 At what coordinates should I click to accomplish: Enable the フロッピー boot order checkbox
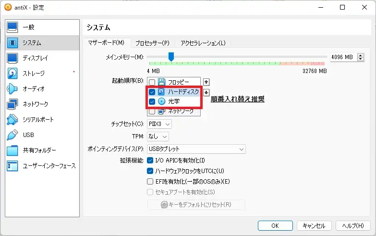click(152, 82)
